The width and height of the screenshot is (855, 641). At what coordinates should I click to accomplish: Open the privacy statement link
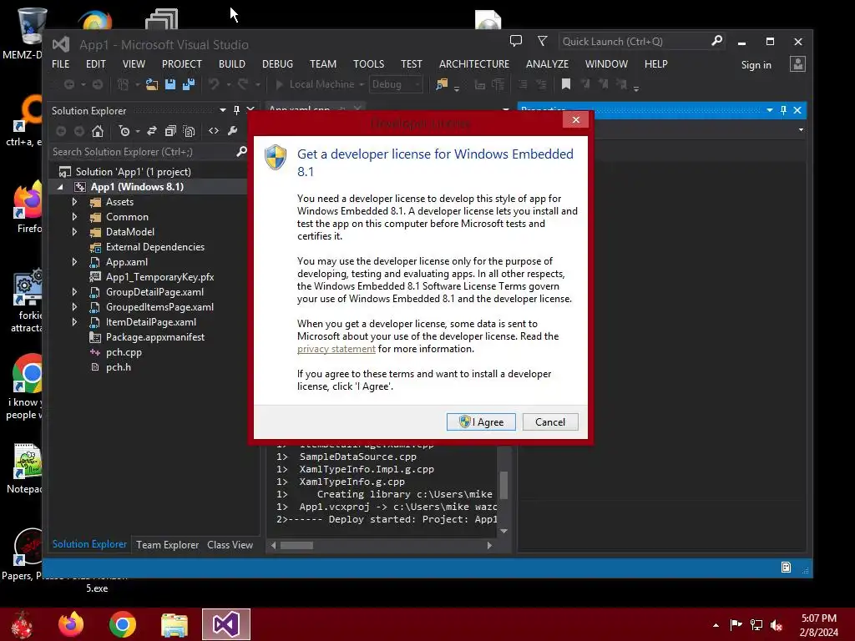point(336,349)
